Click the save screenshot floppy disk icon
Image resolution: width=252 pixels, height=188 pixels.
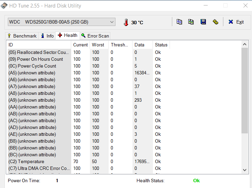pyautogui.click(x=203, y=22)
